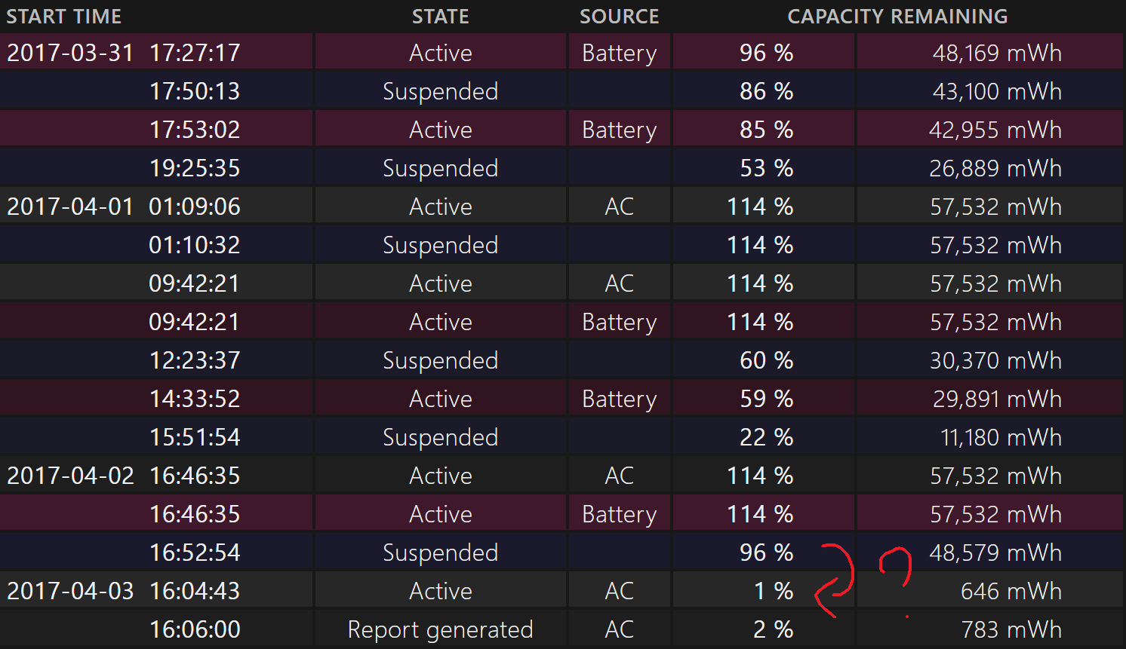Select the 2017-03-31 date cell
1126x649 pixels.
70,53
